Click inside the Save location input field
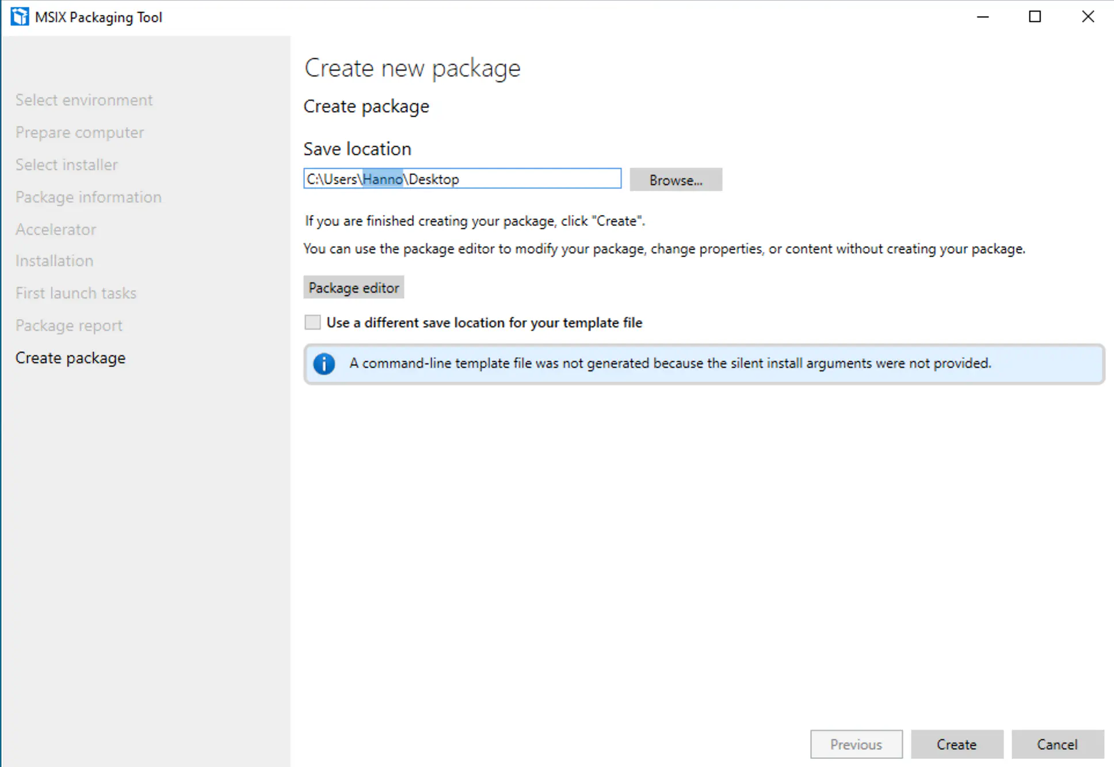 coord(518,179)
